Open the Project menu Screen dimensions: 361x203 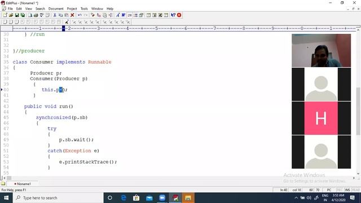click(x=72, y=9)
